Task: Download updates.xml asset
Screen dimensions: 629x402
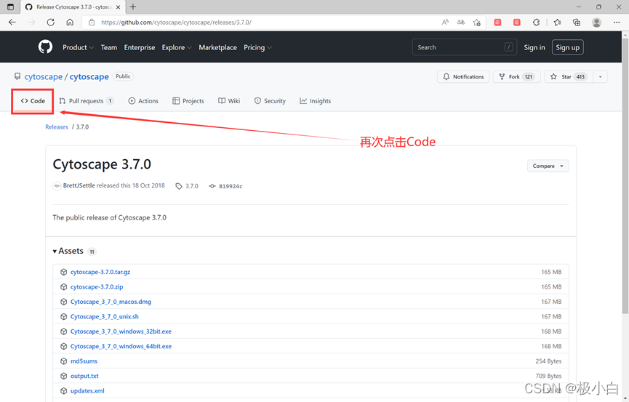Action: pyautogui.click(x=87, y=391)
